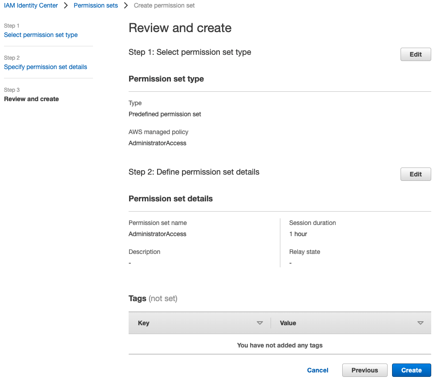Select the Value column header
437x380 pixels.
351,323
